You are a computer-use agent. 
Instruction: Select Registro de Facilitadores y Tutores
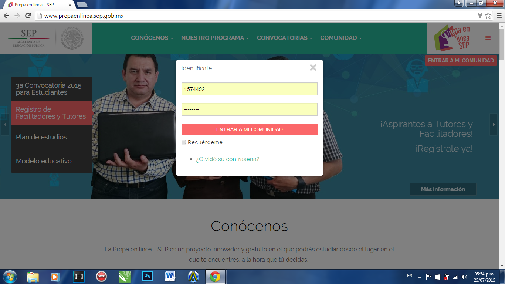tap(52, 113)
